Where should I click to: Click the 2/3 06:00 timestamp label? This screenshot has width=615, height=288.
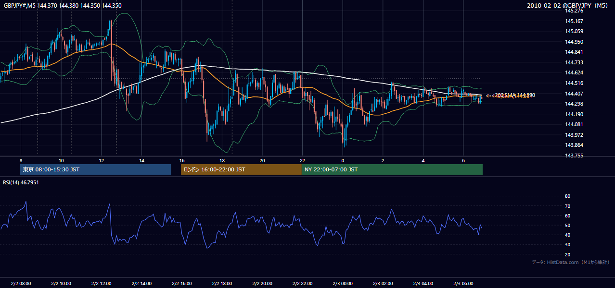[x=463, y=284]
